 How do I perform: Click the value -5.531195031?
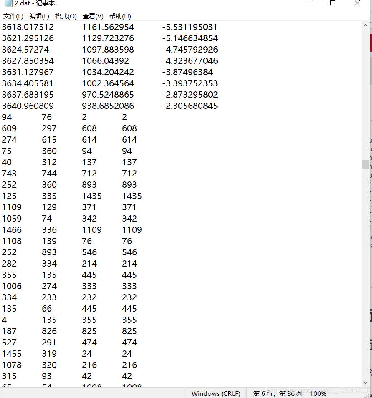(190, 27)
